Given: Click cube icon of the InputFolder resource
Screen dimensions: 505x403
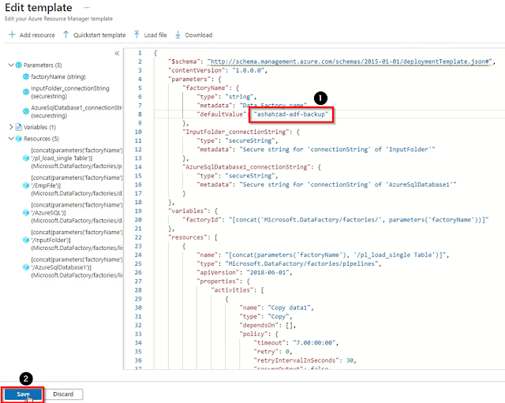Looking at the screenshot, I should [x=26, y=240].
